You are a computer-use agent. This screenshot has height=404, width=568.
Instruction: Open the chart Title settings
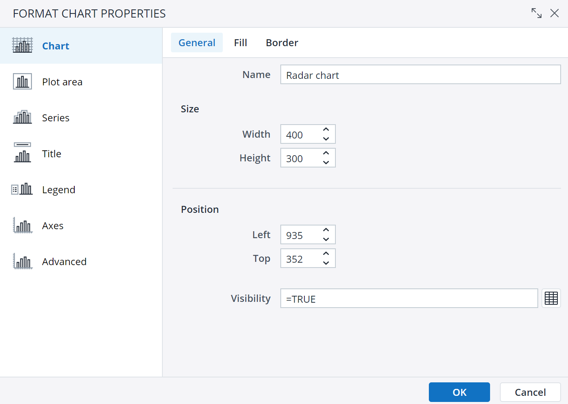51,154
